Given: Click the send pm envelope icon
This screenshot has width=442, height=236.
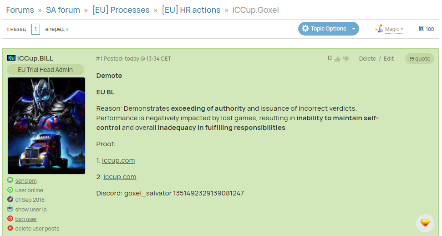Looking at the screenshot, I should pyautogui.click(x=10, y=180).
